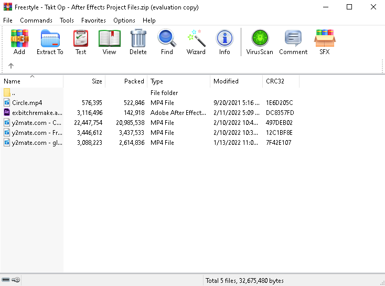Open the Favorites menu

[x=93, y=20]
